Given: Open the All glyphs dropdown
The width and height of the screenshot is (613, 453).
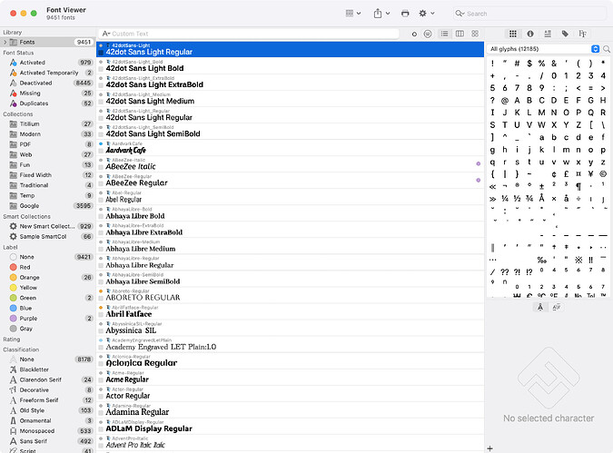Looking at the screenshot, I should [x=544, y=49].
